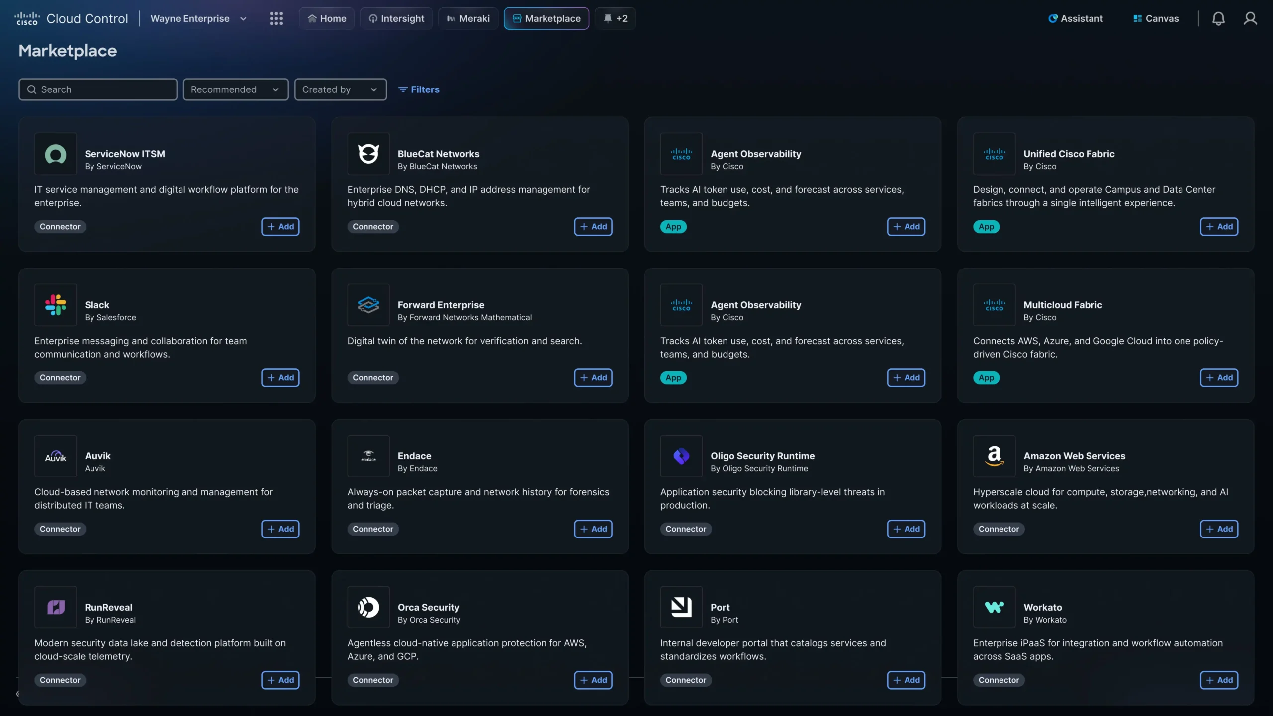Click the Endace logo thumbnail
The width and height of the screenshot is (1273, 716).
coord(368,456)
